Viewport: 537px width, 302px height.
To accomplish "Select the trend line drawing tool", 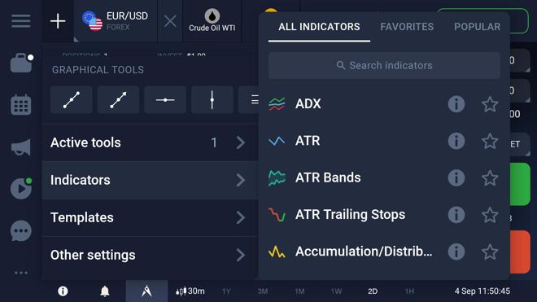I will pyautogui.click(x=72, y=100).
